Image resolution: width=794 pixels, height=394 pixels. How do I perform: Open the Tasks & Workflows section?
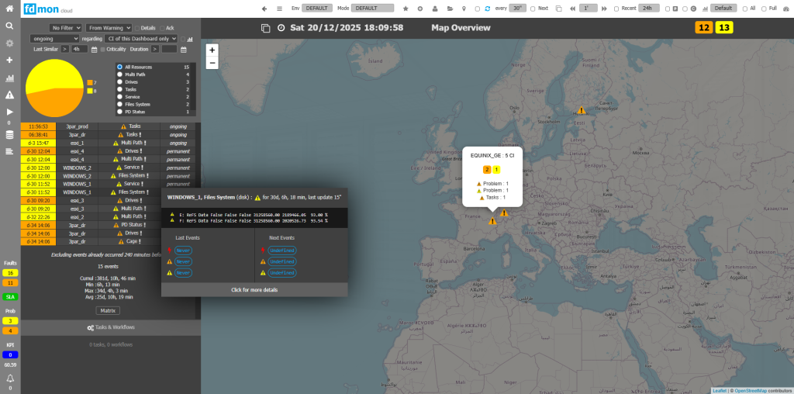(111, 327)
